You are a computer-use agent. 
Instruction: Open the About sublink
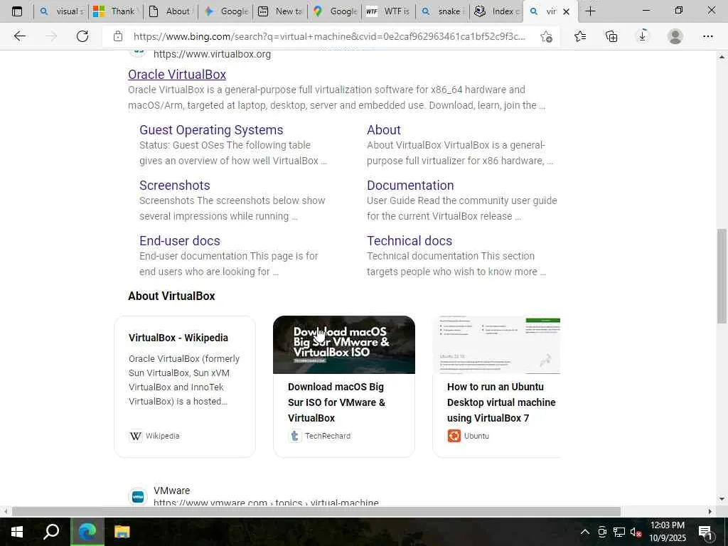tap(383, 130)
